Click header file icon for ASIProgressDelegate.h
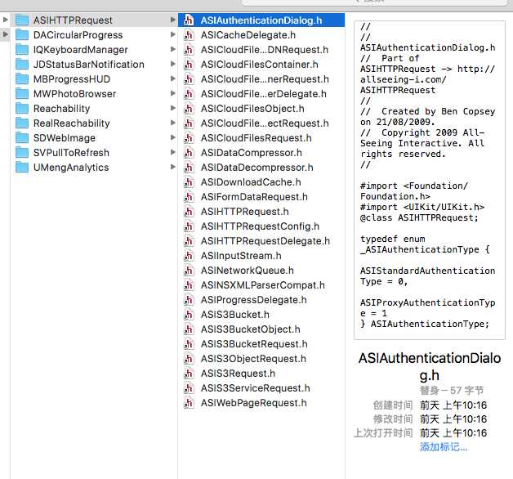The width and height of the screenshot is (513, 479). coord(189,300)
